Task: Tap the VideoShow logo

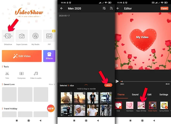Action: pyautogui.click(x=29, y=12)
